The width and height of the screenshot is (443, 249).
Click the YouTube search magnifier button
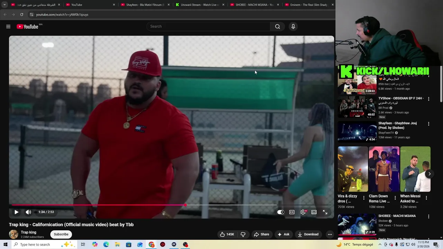278,27
